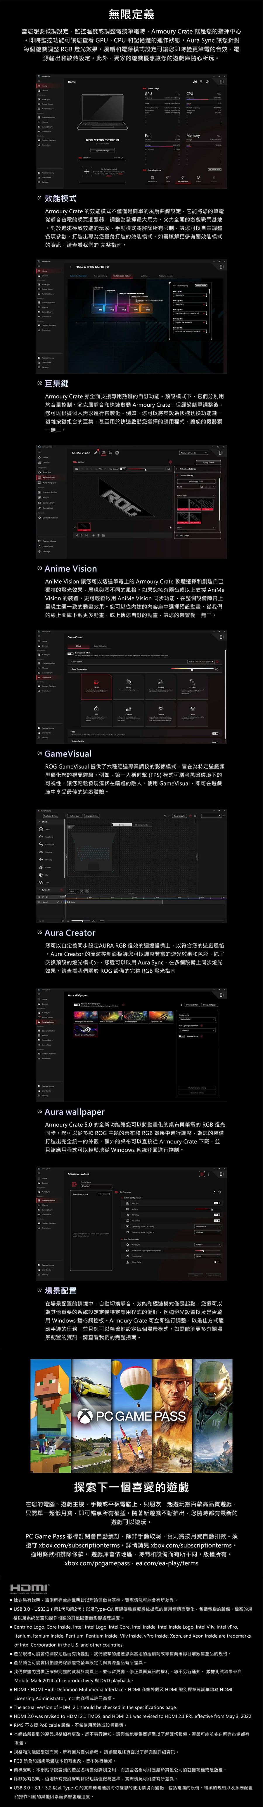Click the '04 GameVisual' heading
Viewport: 263px width, 1807px height.
pyautogui.click(x=65, y=754)
